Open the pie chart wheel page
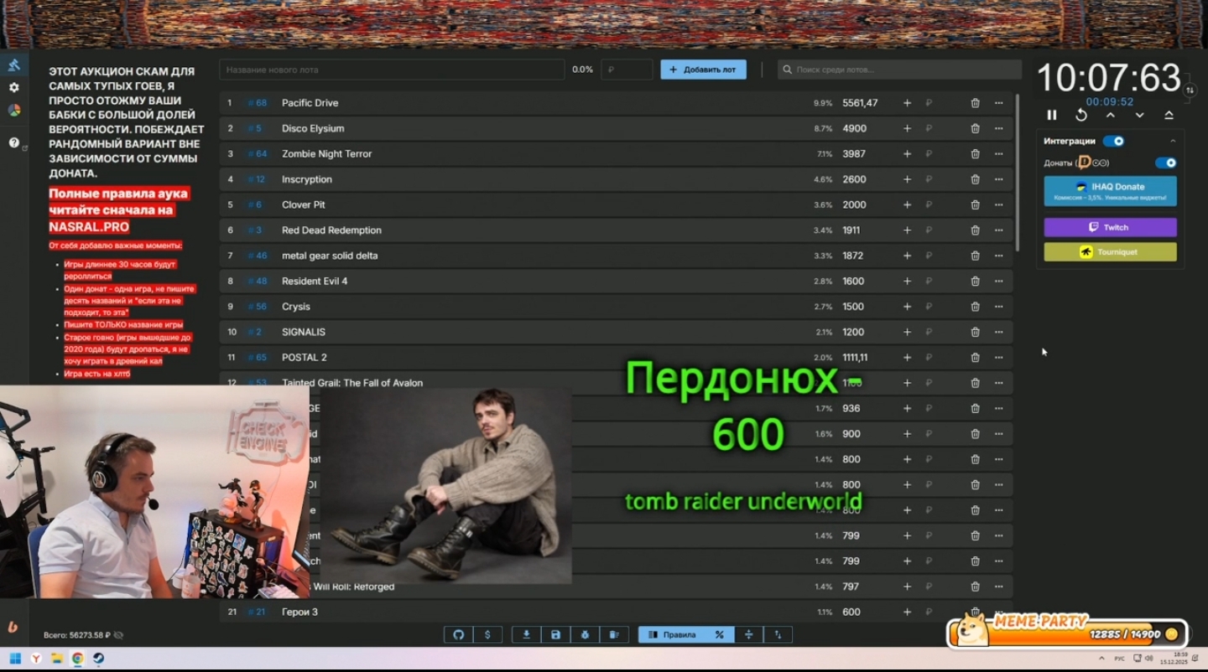 14,111
